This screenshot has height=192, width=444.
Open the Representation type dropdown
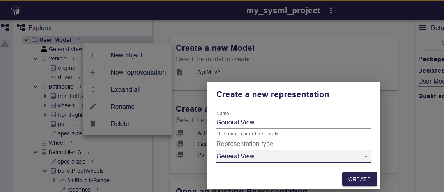point(293,156)
